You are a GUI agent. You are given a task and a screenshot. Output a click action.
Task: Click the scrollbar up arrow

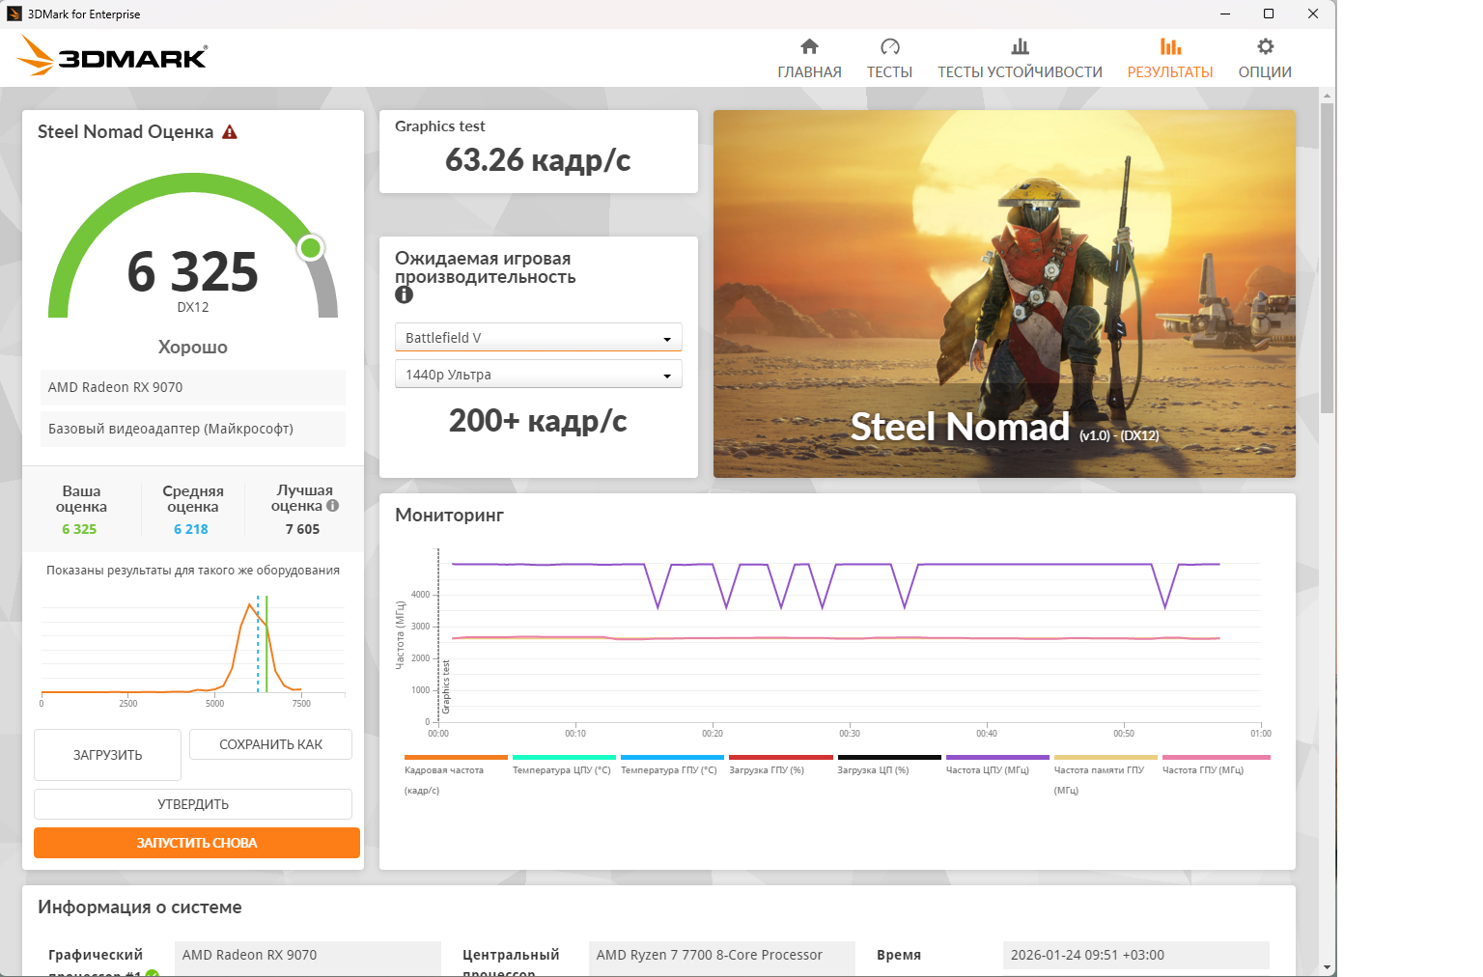(1328, 96)
